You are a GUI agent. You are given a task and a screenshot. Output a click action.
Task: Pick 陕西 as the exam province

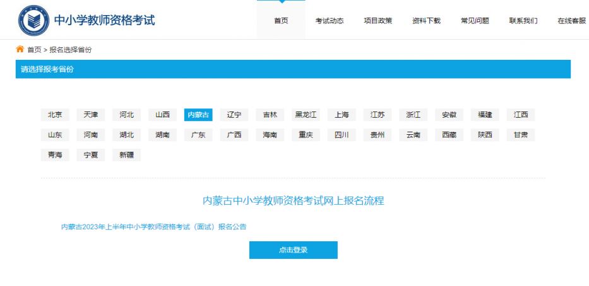485,135
